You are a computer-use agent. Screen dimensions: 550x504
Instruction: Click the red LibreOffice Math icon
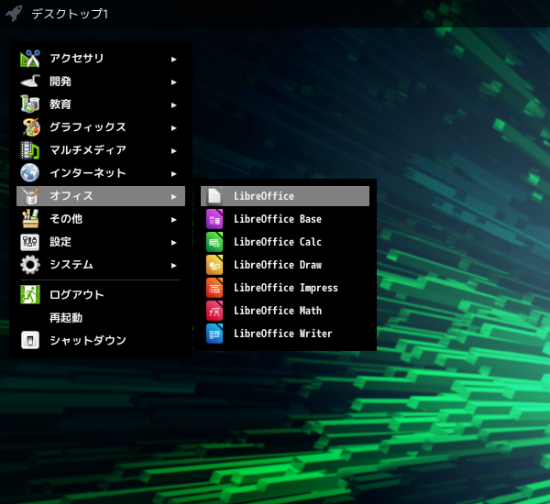click(x=214, y=311)
